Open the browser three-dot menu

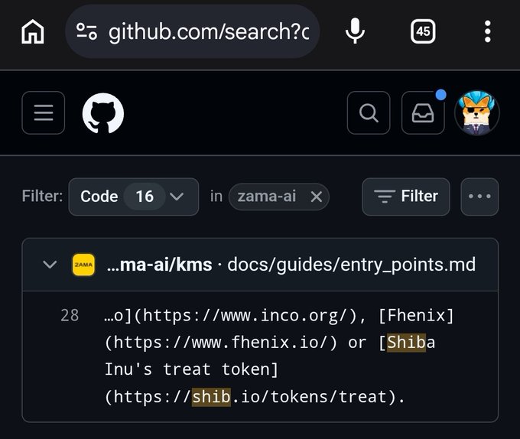click(488, 31)
